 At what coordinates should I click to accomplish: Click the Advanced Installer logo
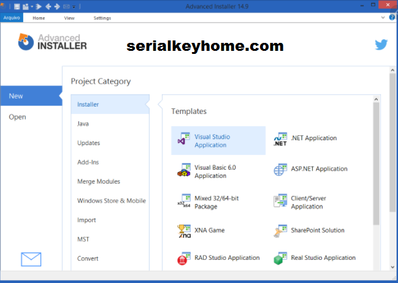click(52, 42)
